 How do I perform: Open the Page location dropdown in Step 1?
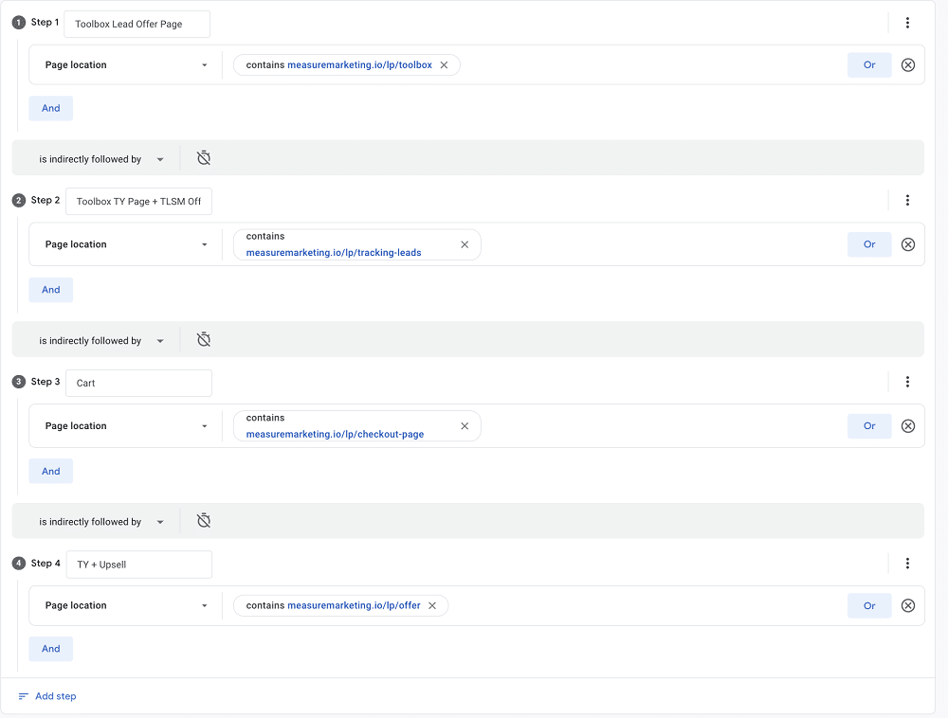125,64
